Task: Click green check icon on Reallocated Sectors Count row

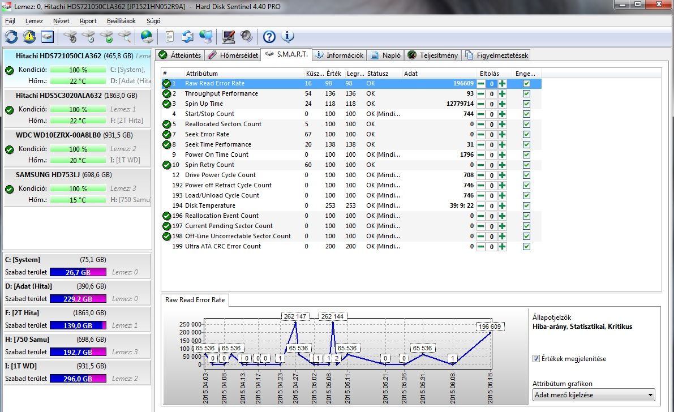Action: point(167,124)
